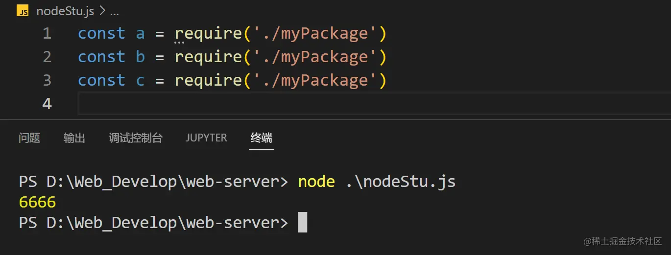This screenshot has width=671, height=255.
Task: Click the terminal cursor at the prompt
Action: [x=302, y=223]
